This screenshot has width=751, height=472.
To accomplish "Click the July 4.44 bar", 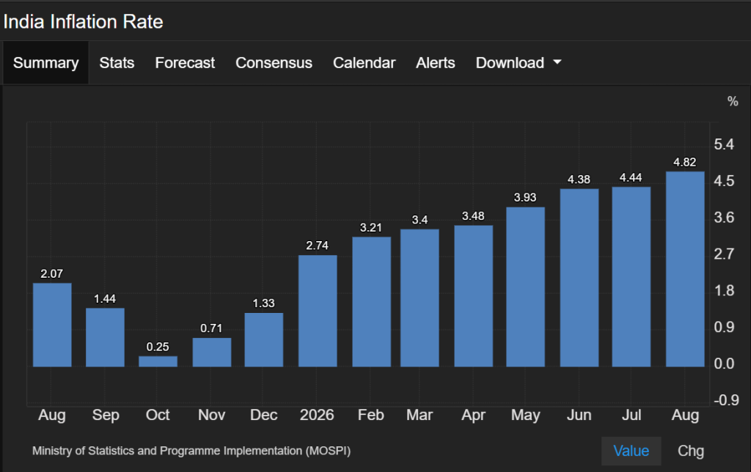I will pyautogui.click(x=631, y=277).
